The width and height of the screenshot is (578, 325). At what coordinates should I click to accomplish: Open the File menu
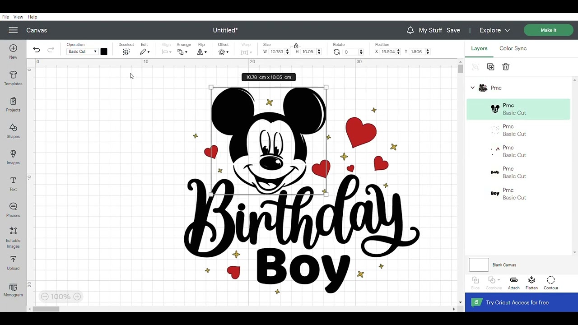[x=5, y=17]
